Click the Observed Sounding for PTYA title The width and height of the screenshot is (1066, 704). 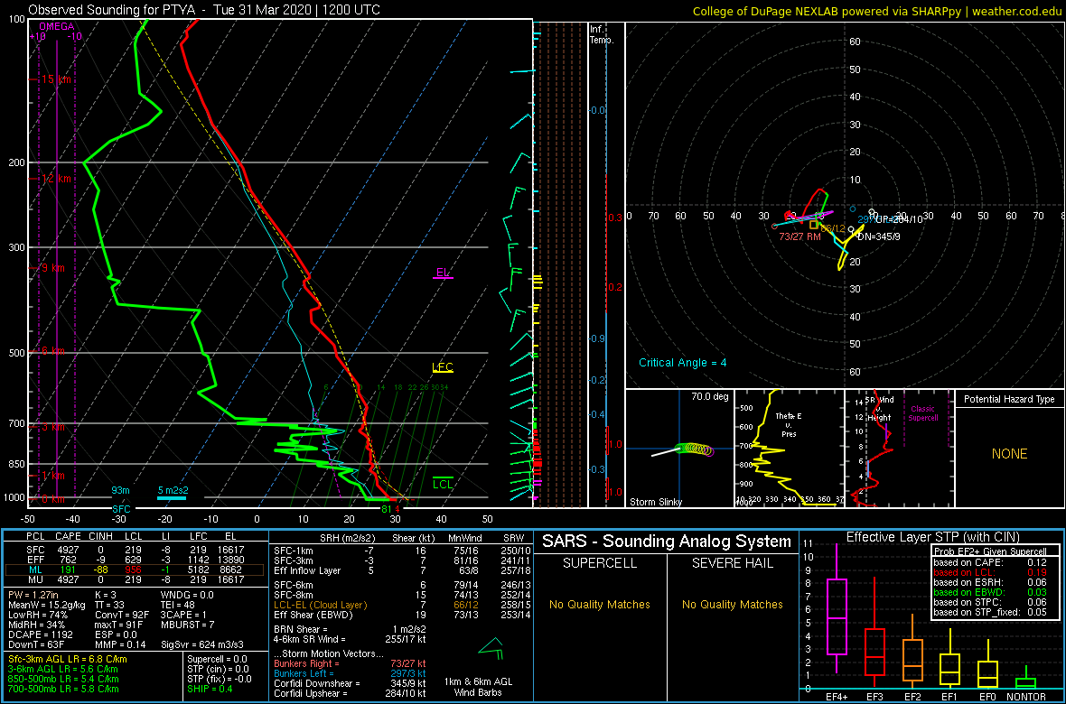click(x=205, y=10)
